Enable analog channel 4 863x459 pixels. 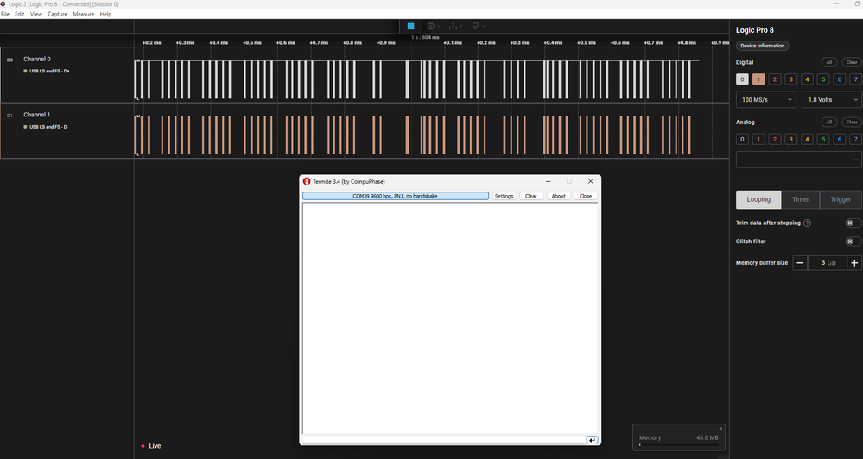click(807, 139)
